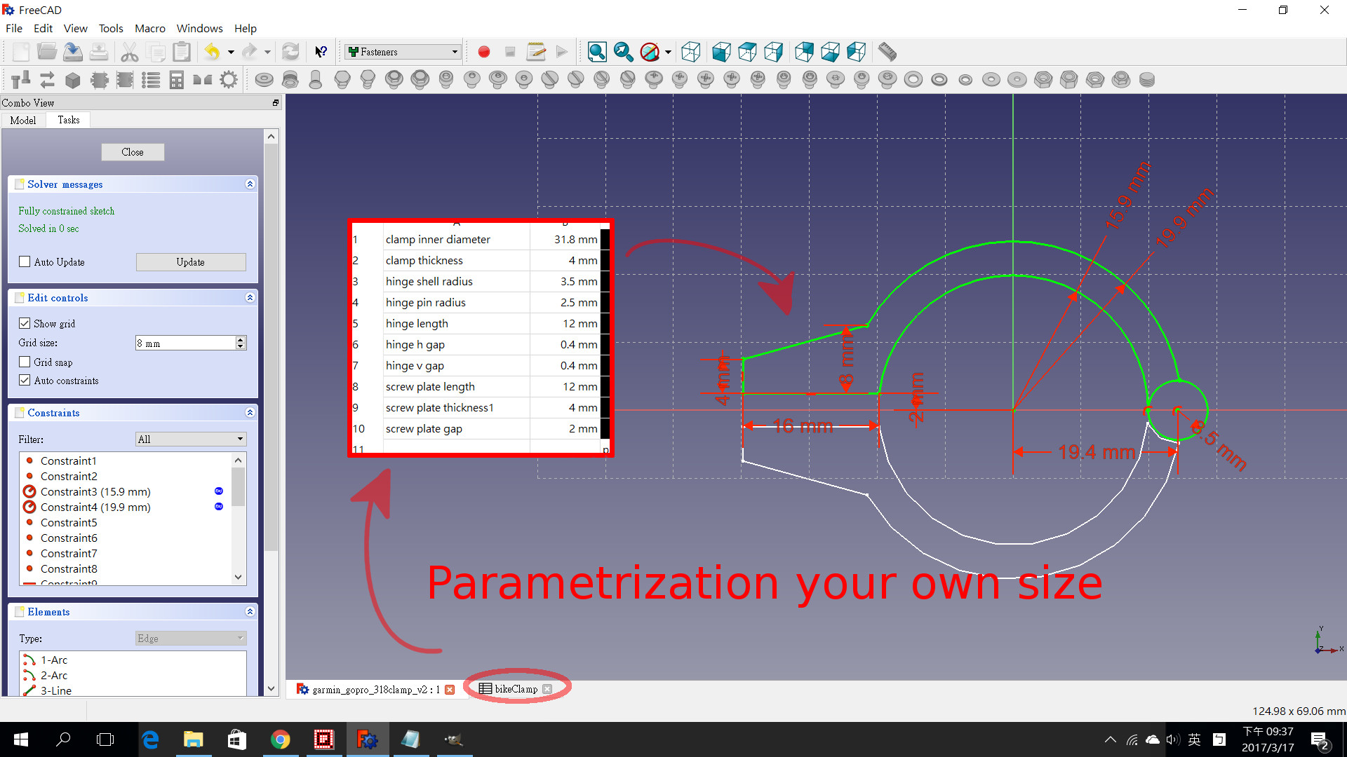Open the draw style dropdown arrow
1347x757 pixels.
pyautogui.click(x=668, y=52)
